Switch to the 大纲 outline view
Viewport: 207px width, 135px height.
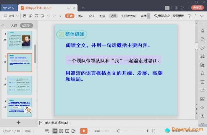coord(14,25)
